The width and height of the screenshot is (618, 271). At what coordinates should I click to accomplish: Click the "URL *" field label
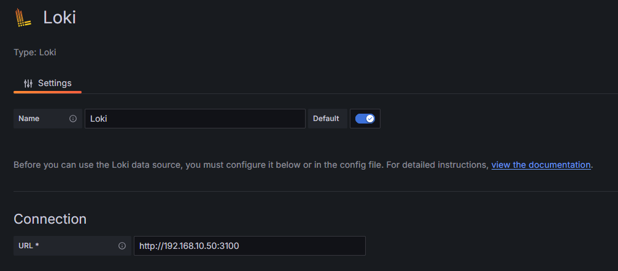[29, 246]
